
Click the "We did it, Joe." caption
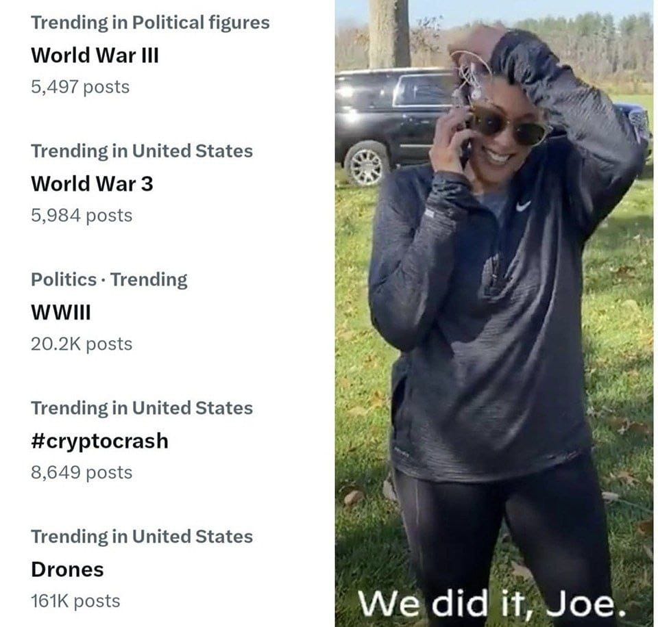click(x=492, y=604)
